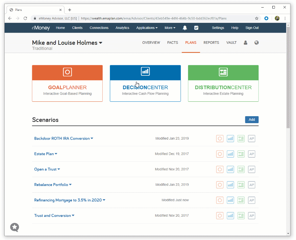296x240 pixels.
Task: Go to Clients in the top navigation
Action: pos(77,28)
